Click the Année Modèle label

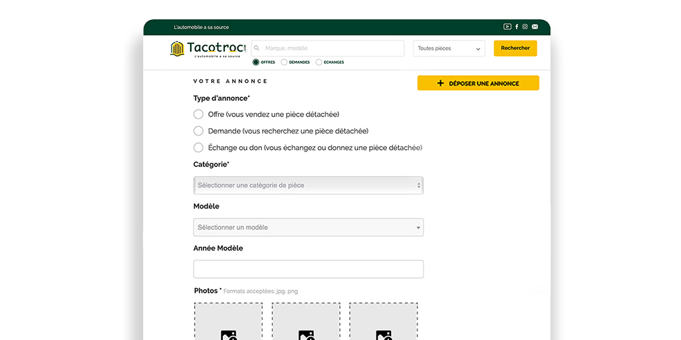tap(218, 248)
